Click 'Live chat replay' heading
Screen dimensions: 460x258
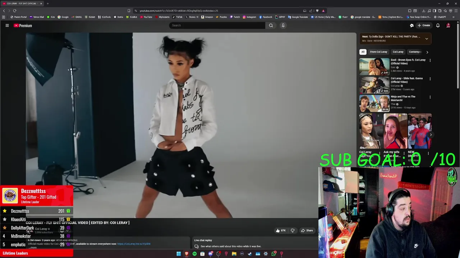(203, 240)
